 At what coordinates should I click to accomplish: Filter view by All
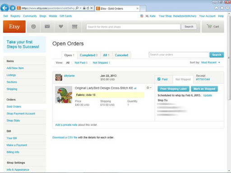tap(68, 63)
